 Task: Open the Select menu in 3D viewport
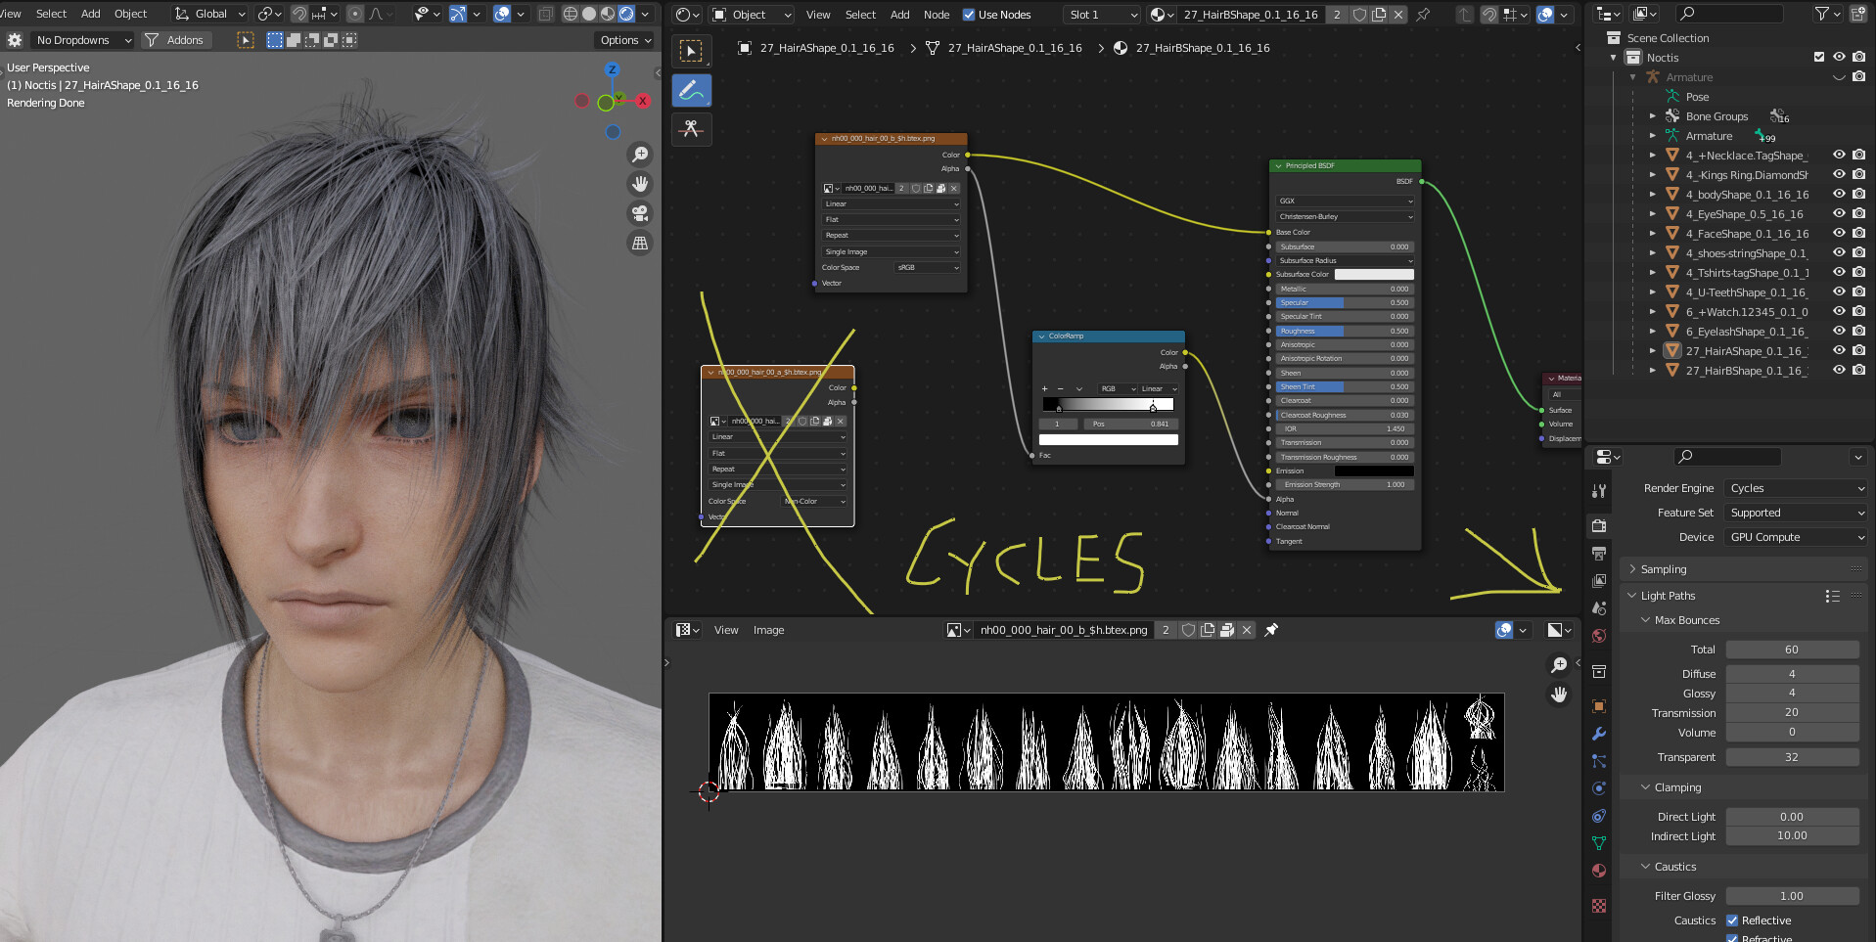51,14
